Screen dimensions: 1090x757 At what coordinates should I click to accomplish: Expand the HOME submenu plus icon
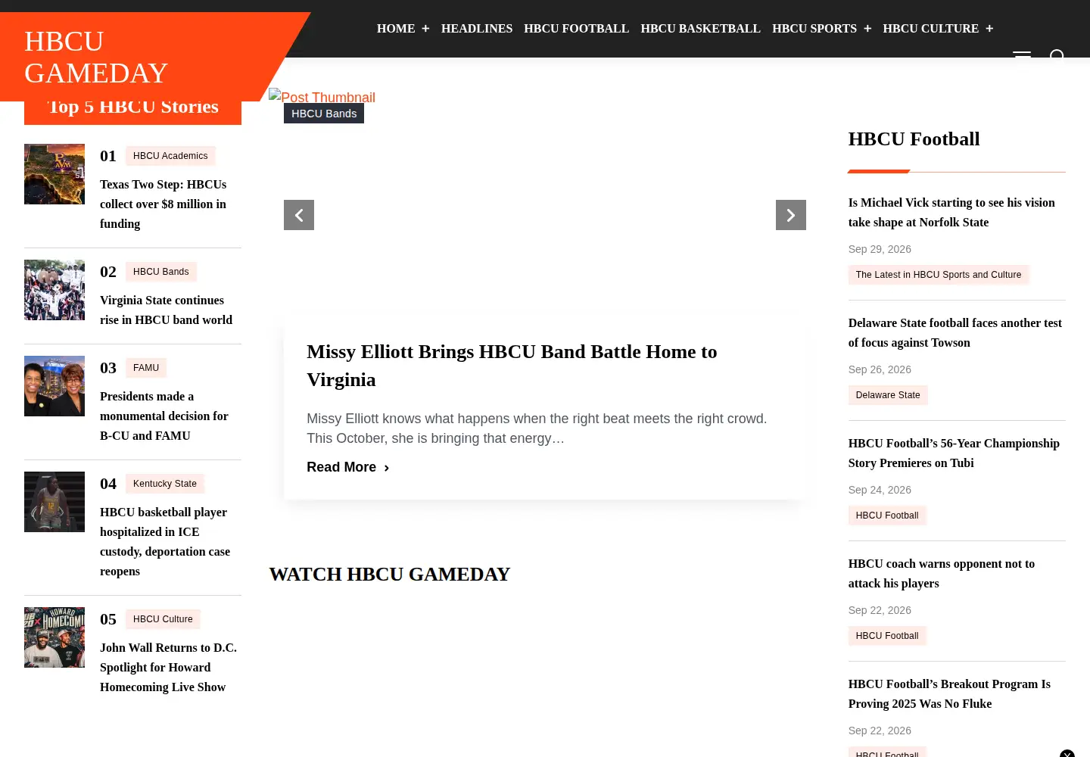point(425,29)
